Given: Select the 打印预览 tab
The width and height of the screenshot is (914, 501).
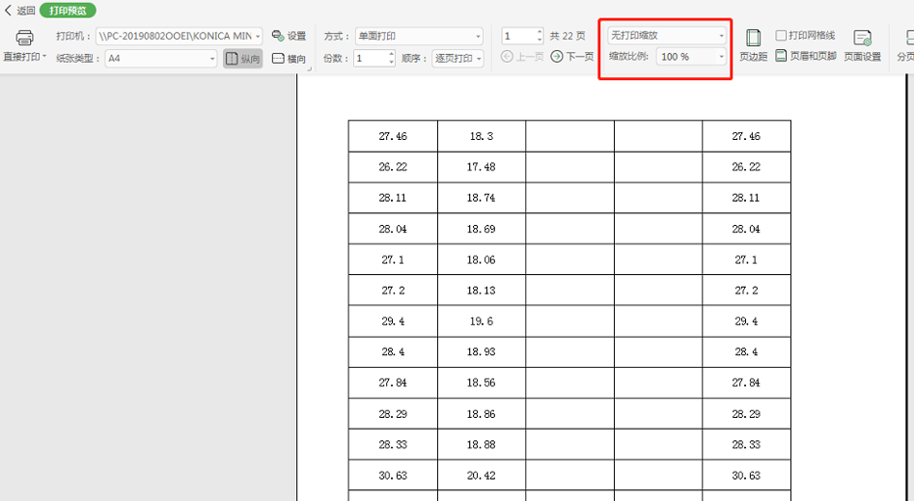Looking at the screenshot, I should [68, 11].
